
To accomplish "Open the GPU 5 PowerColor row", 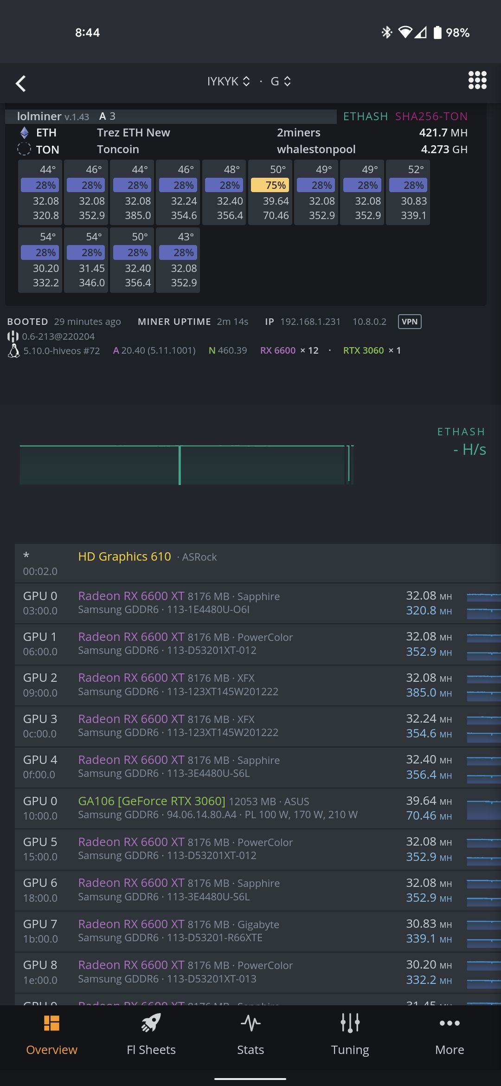I will click(258, 849).
